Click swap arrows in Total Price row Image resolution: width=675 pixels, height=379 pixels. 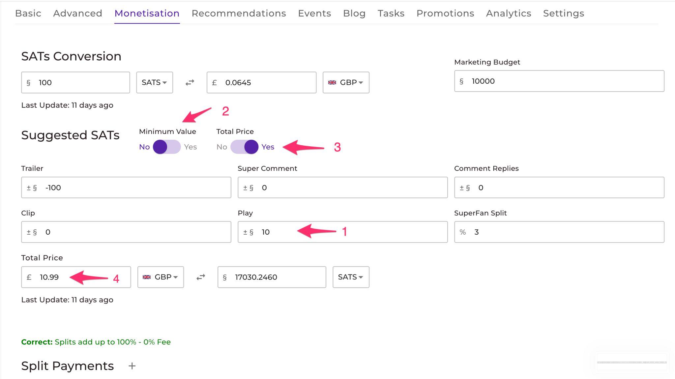(x=201, y=277)
